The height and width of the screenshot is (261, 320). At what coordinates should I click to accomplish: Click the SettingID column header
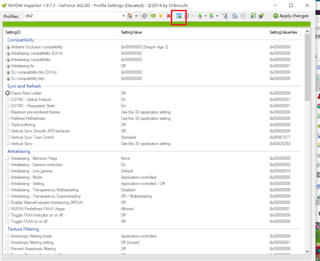61,32
